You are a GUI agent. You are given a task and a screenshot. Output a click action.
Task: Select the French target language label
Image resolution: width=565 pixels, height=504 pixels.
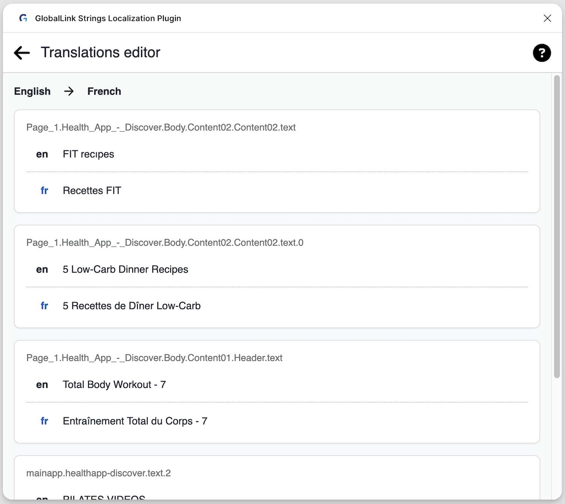click(x=104, y=91)
